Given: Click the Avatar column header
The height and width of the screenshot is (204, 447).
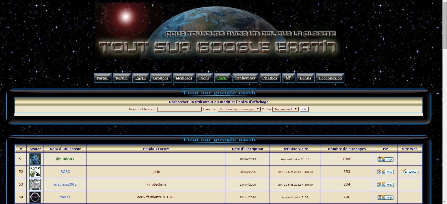Looking at the screenshot, I should 35,149.
